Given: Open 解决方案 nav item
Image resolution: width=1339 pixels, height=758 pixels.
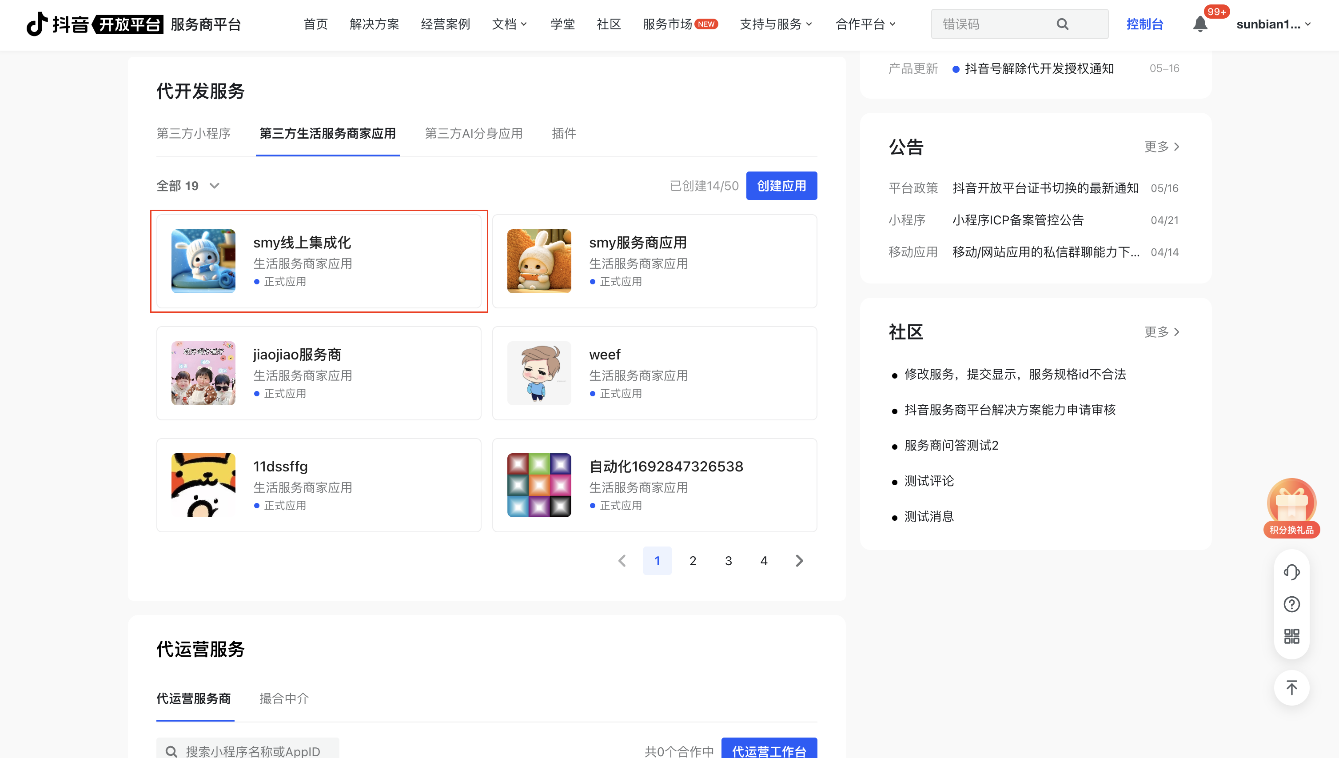Looking at the screenshot, I should coord(374,24).
